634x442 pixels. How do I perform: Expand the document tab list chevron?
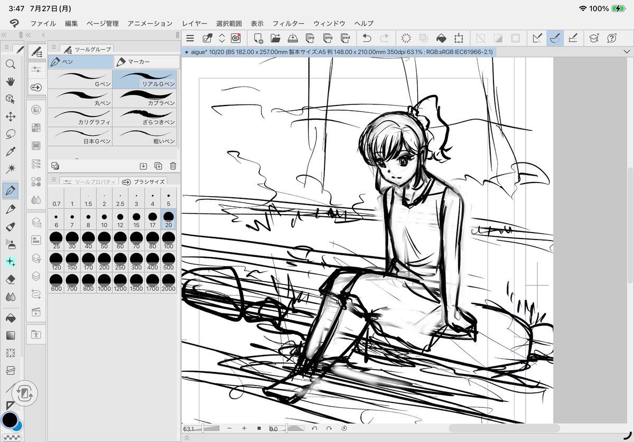tap(627, 52)
